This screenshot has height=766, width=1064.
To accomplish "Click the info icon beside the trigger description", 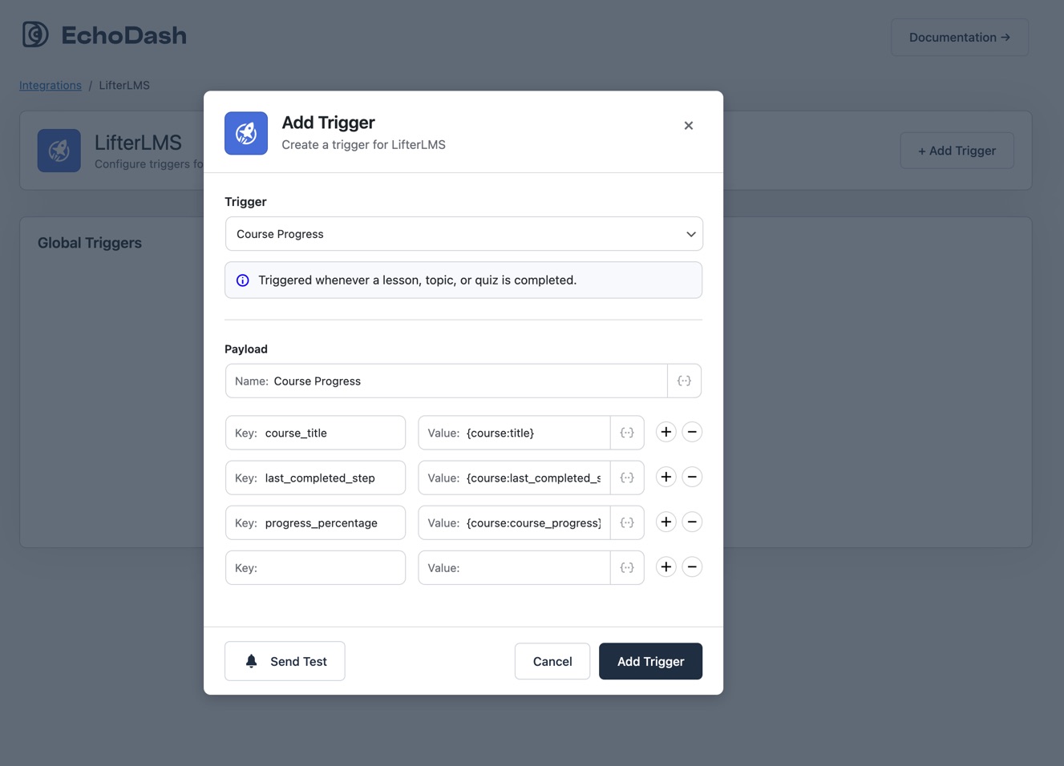I will pyautogui.click(x=242, y=280).
